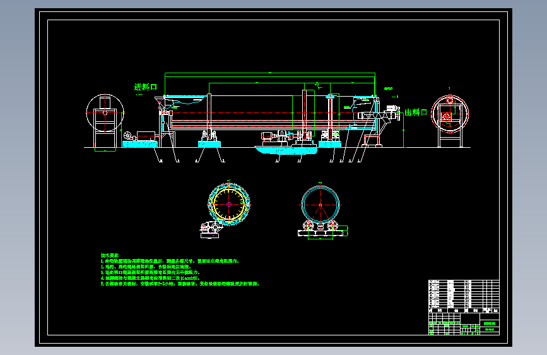Select technical requirement line numbered 1

click(170, 261)
